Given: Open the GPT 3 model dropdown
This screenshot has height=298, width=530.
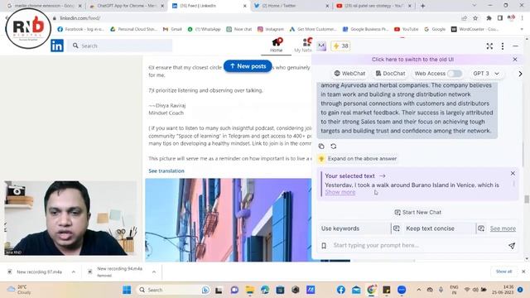Looking at the screenshot, I should click(486, 74).
